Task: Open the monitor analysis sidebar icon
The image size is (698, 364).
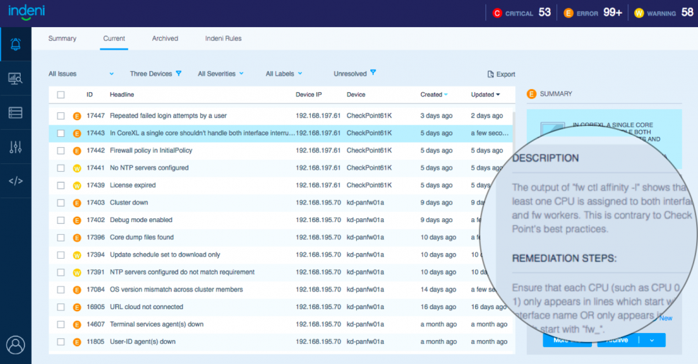Action: [x=16, y=79]
